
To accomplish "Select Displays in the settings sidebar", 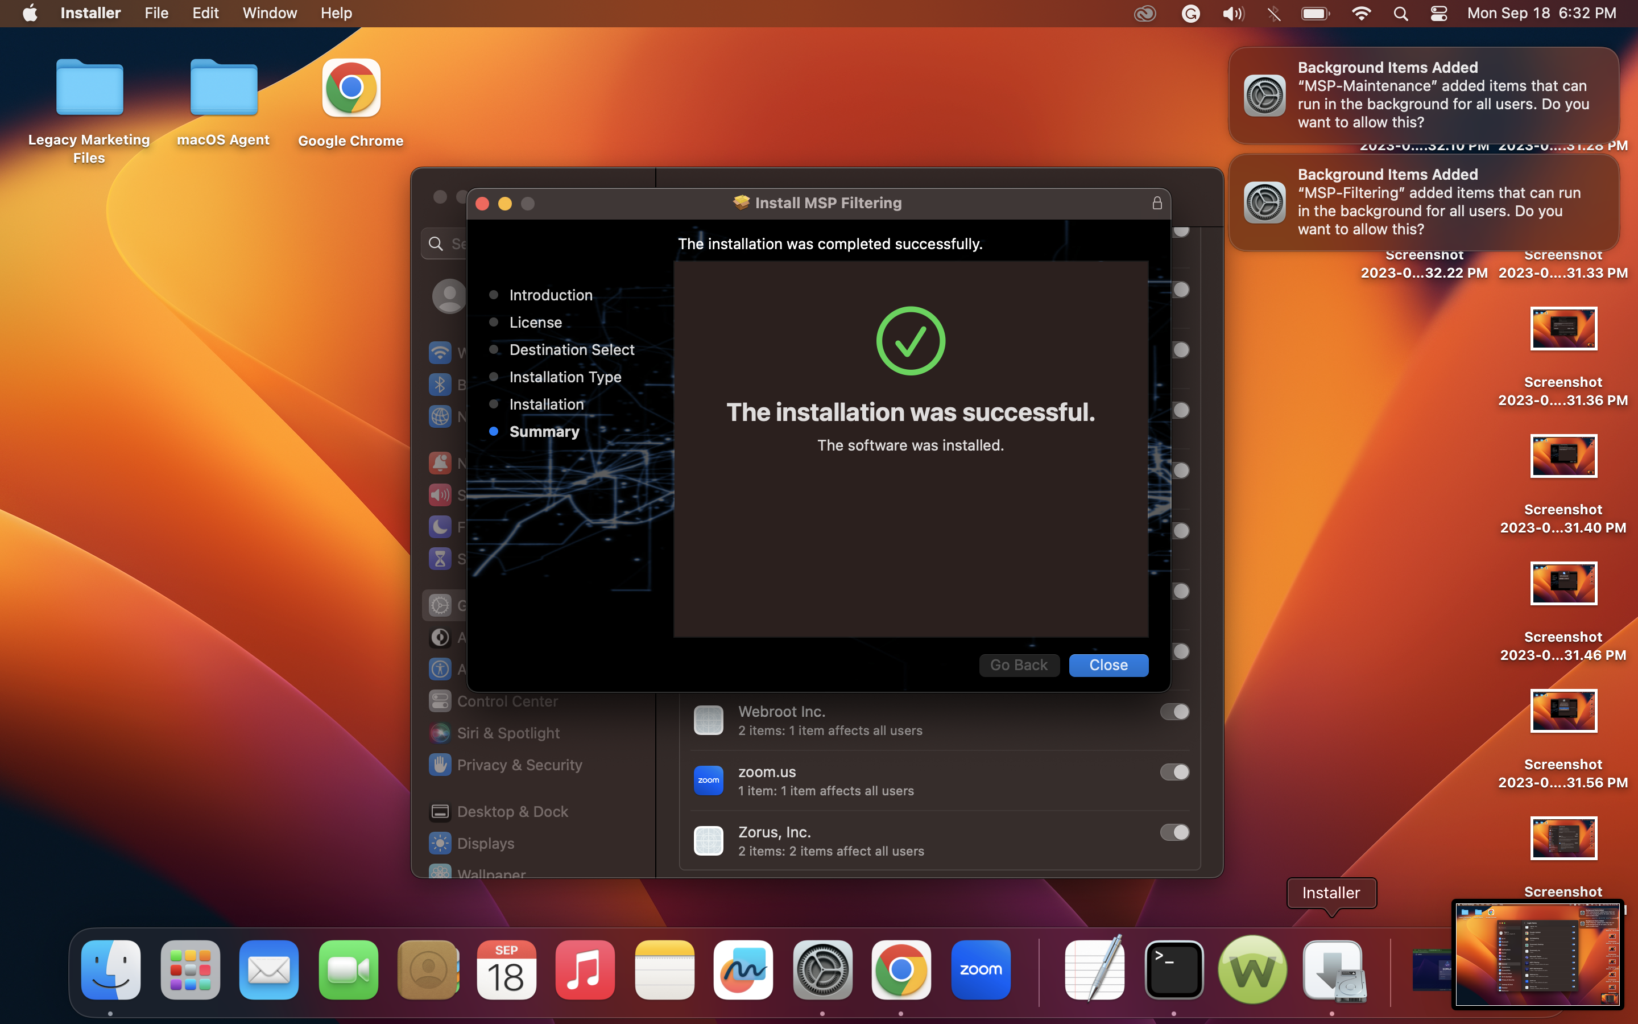I will 485,843.
